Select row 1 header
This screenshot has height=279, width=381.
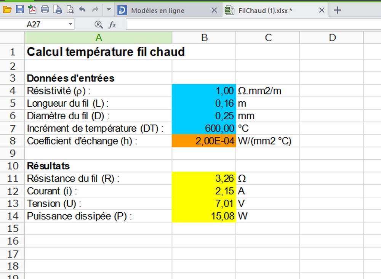point(13,52)
